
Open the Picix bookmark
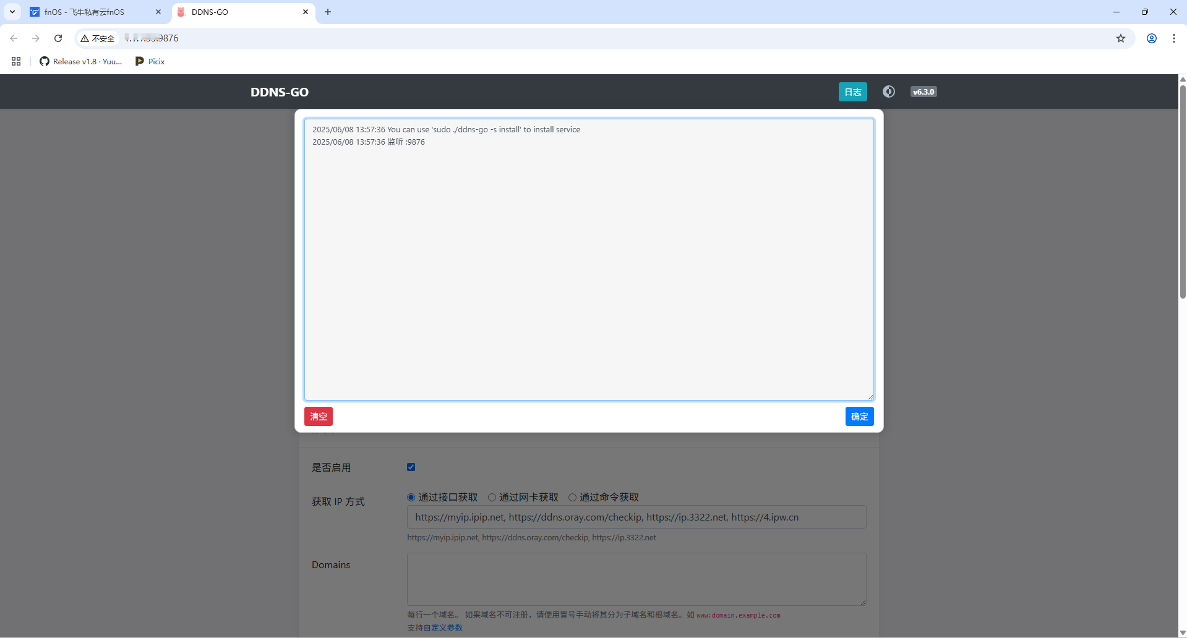coord(149,61)
